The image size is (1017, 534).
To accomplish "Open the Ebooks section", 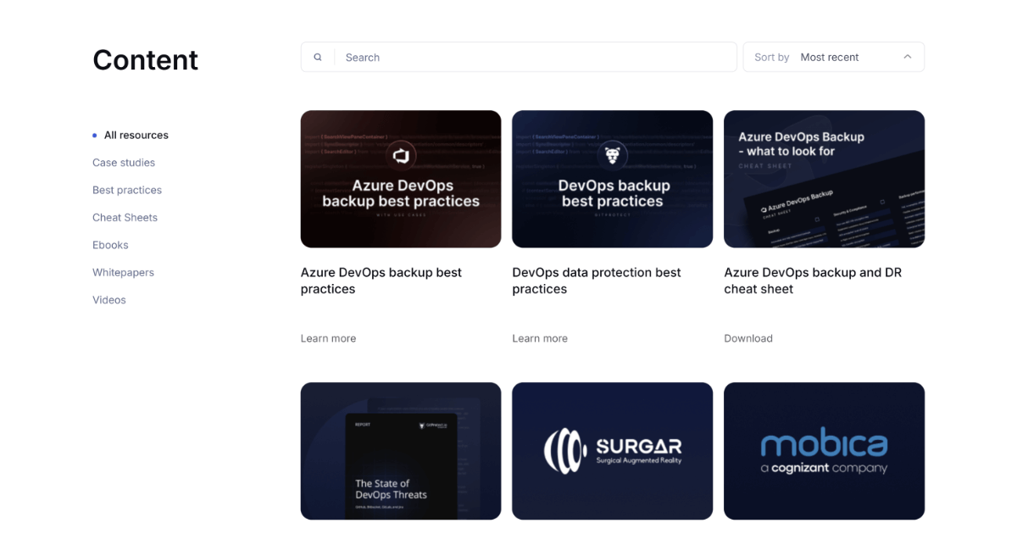I will 110,244.
